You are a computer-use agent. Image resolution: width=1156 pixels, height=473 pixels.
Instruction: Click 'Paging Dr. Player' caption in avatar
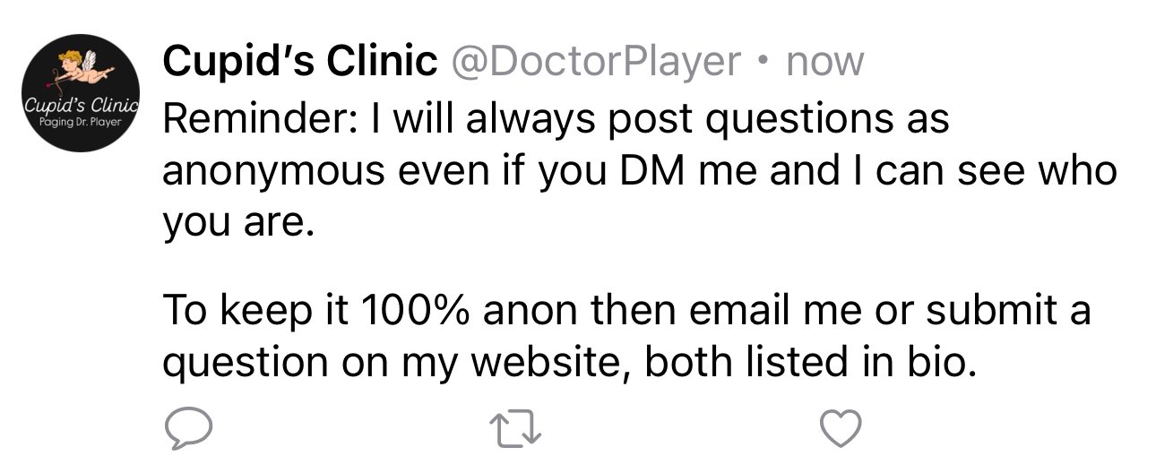point(80,120)
